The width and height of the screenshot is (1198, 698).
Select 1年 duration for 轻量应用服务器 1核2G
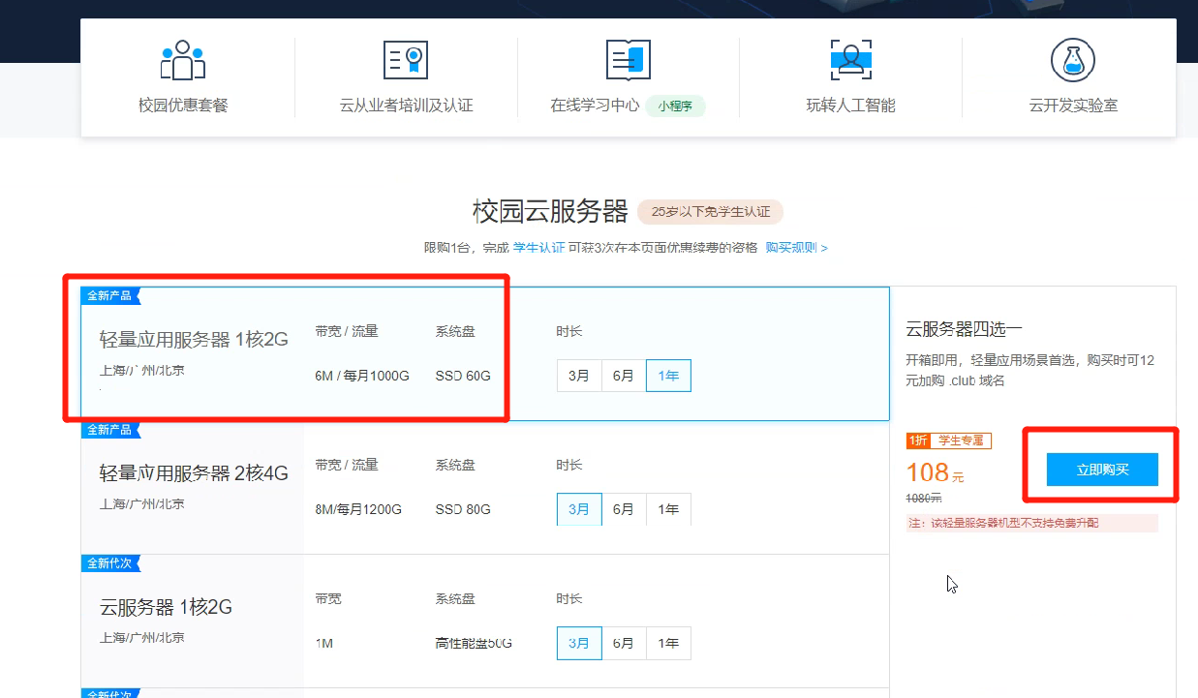click(x=668, y=376)
